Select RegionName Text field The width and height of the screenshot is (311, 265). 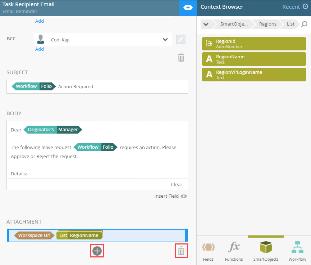point(254,59)
